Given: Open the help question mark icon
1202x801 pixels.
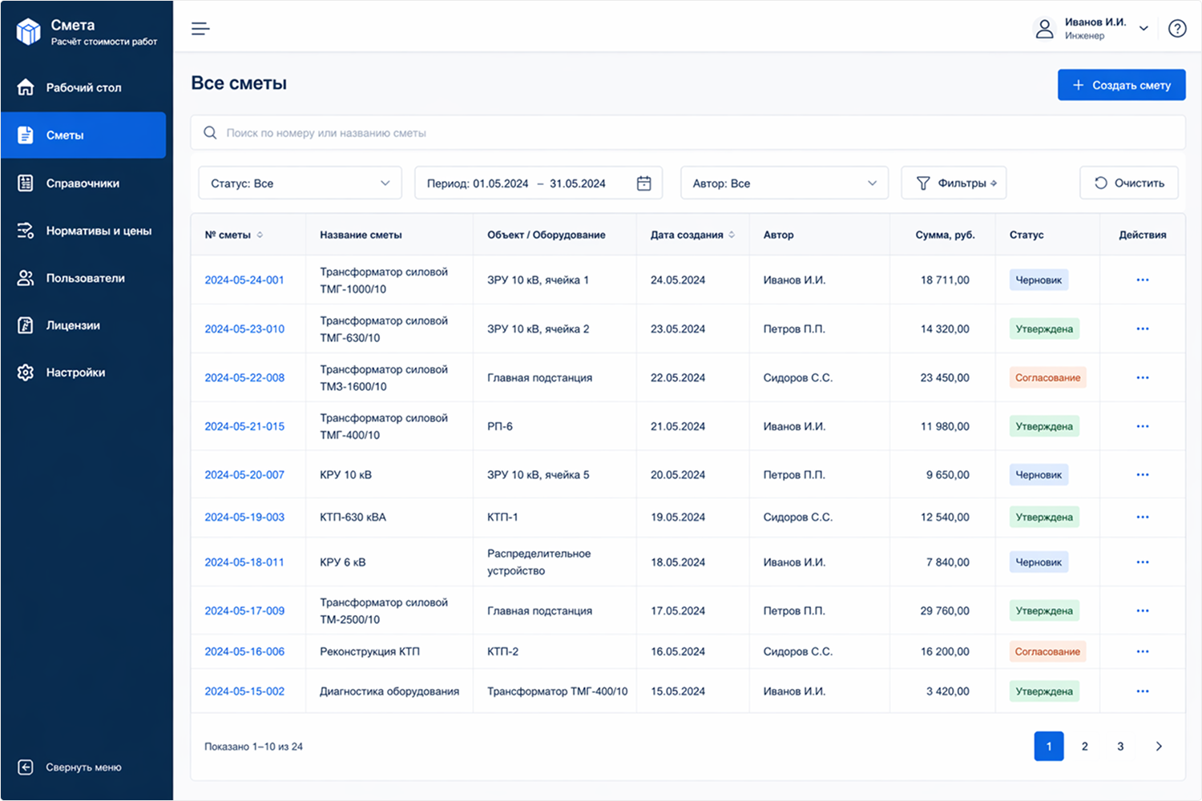Looking at the screenshot, I should (x=1176, y=29).
